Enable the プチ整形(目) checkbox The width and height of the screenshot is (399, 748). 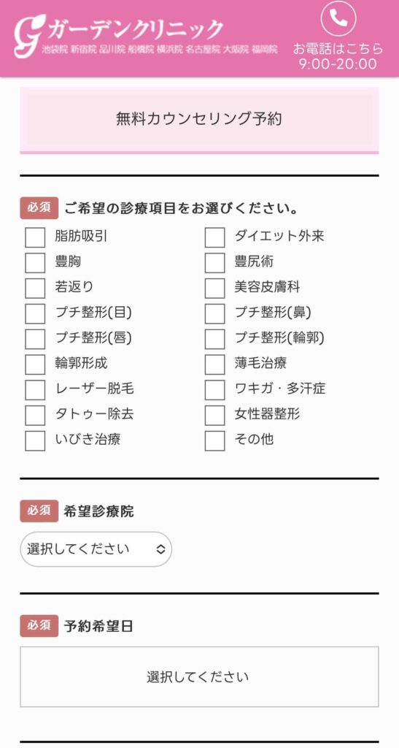35,313
